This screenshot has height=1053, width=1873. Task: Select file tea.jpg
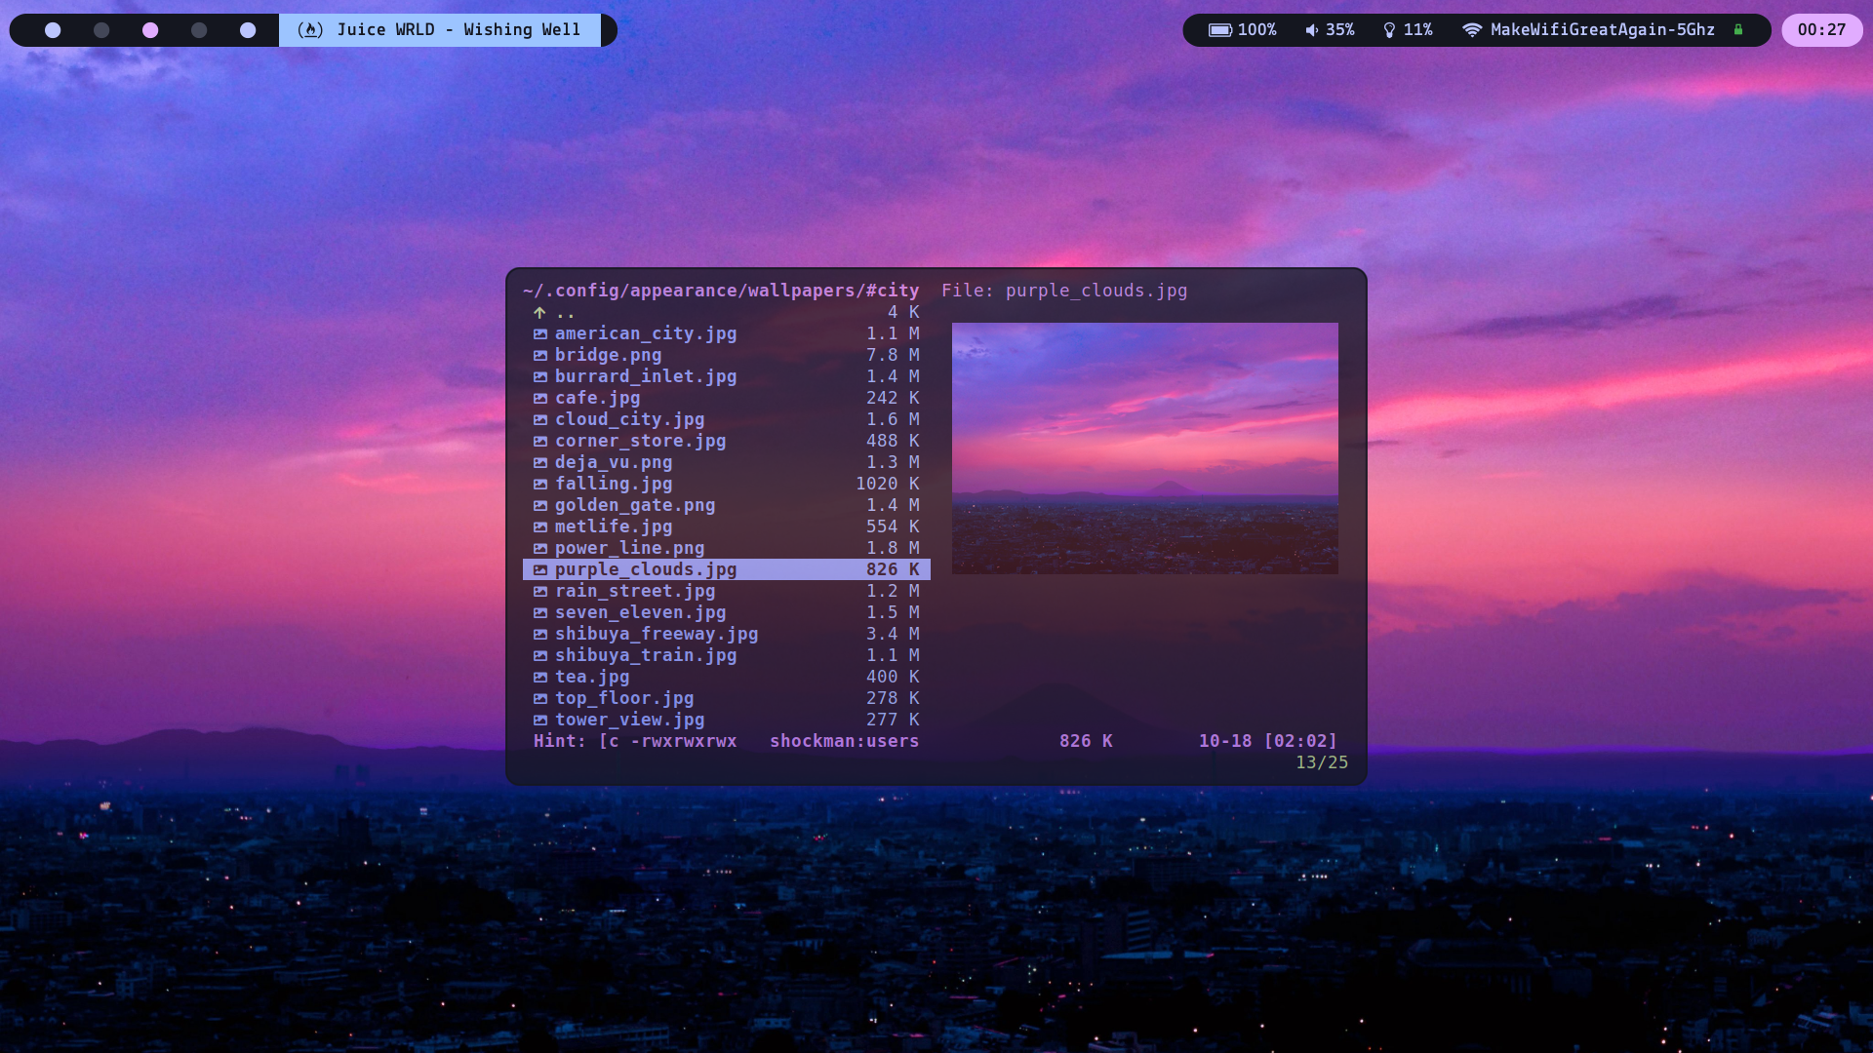(x=727, y=677)
